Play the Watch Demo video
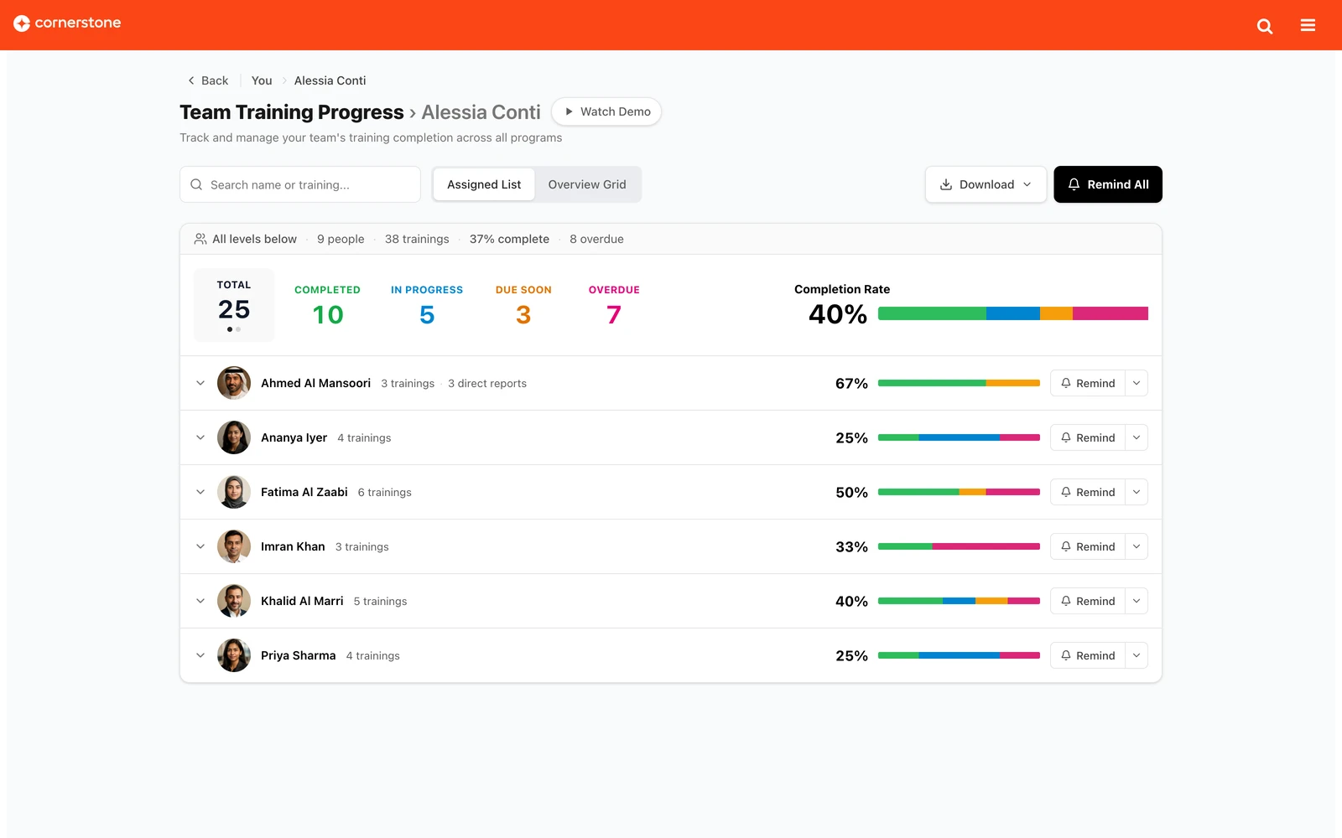1342x838 pixels. click(x=606, y=111)
